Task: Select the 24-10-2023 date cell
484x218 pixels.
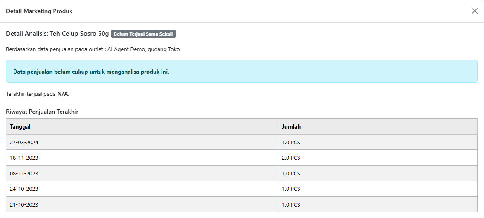Action: (x=24, y=189)
